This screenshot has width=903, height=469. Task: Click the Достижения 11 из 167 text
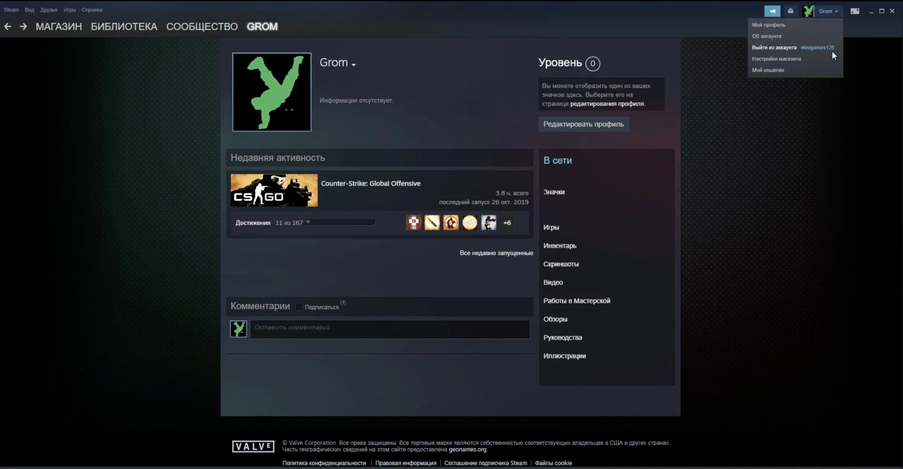(x=269, y=223)
